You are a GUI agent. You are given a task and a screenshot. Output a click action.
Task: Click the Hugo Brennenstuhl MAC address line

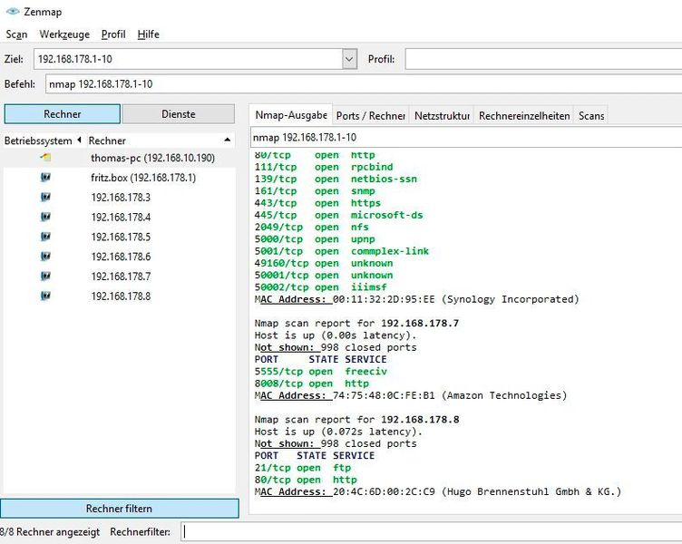click(x=437, y=491)
